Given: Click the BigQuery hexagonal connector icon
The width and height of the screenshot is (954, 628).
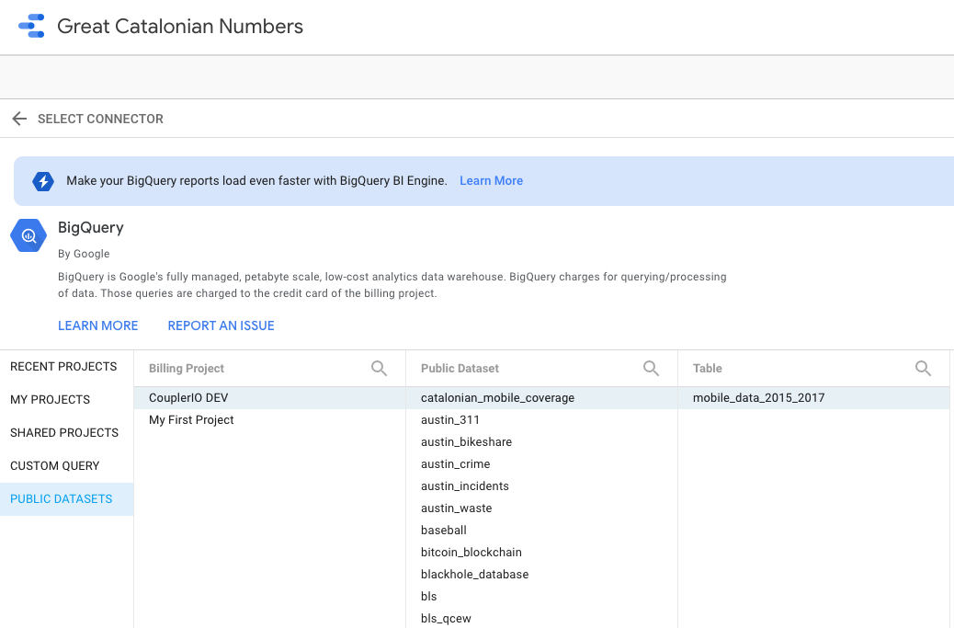Looking at the screenshot, I should pos(28,234).
